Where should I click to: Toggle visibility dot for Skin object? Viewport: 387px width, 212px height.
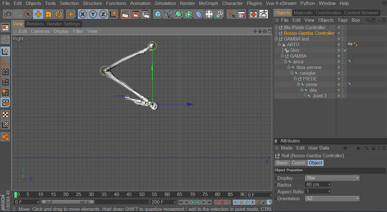coord(339,50)
